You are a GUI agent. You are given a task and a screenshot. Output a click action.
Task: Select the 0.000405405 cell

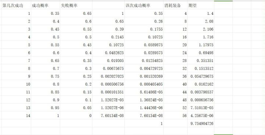click(144, 84)
